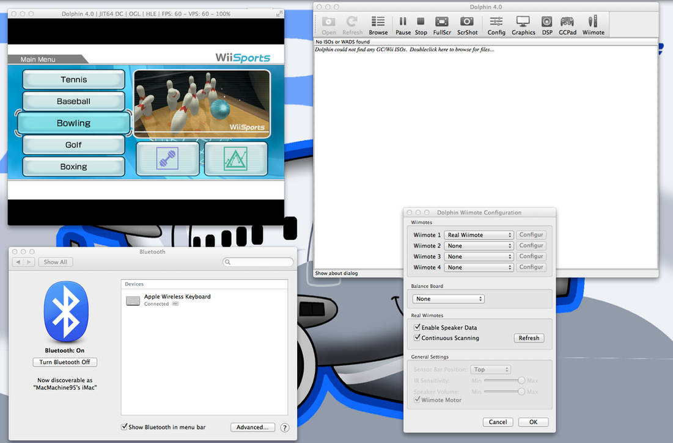Toggle Wiimote Motor checkbox
673x443 pixels.
(x=417, y=400)
